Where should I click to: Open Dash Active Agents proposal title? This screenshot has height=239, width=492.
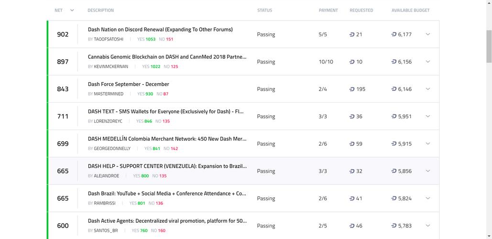[167, 221]
